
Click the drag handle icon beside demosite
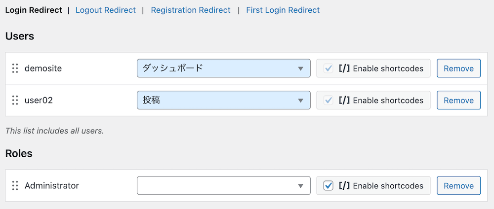[x=15, y=69]
